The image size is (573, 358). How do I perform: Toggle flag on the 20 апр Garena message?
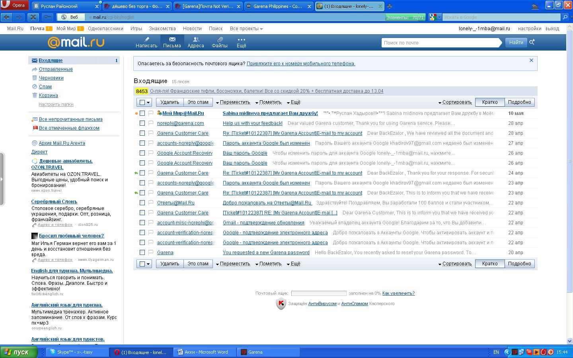click(x=151, y=253)
